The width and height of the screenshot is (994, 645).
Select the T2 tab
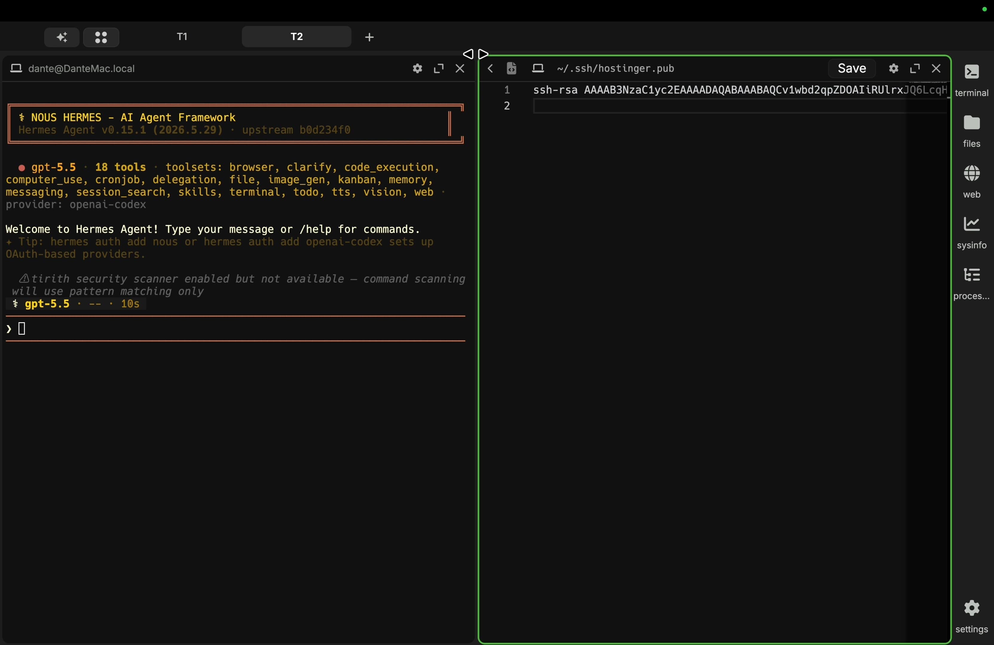click(x=296, y=37)
